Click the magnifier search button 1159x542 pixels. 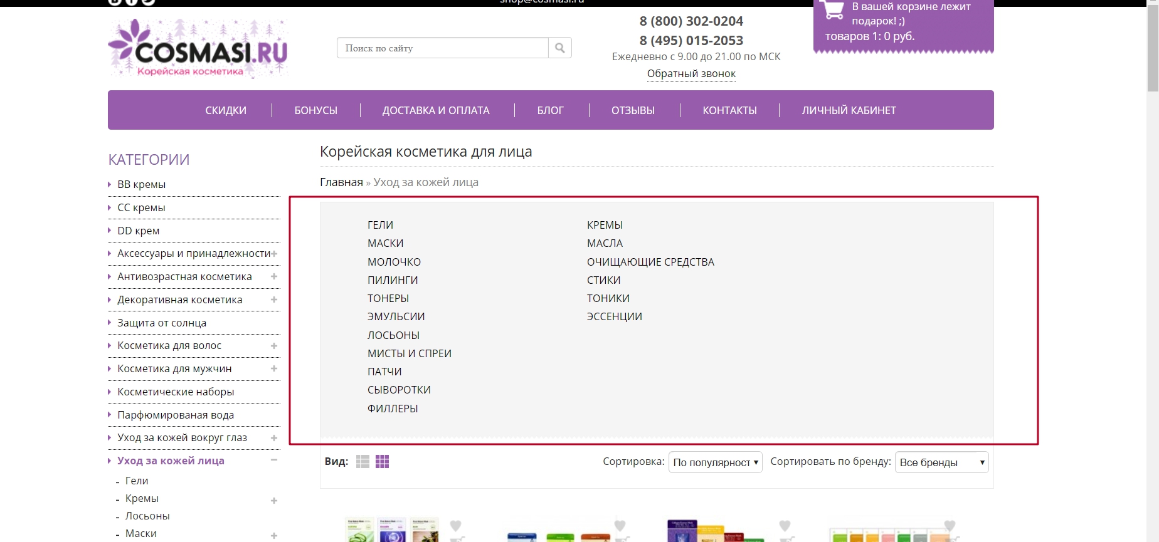(x=560, y=48)
